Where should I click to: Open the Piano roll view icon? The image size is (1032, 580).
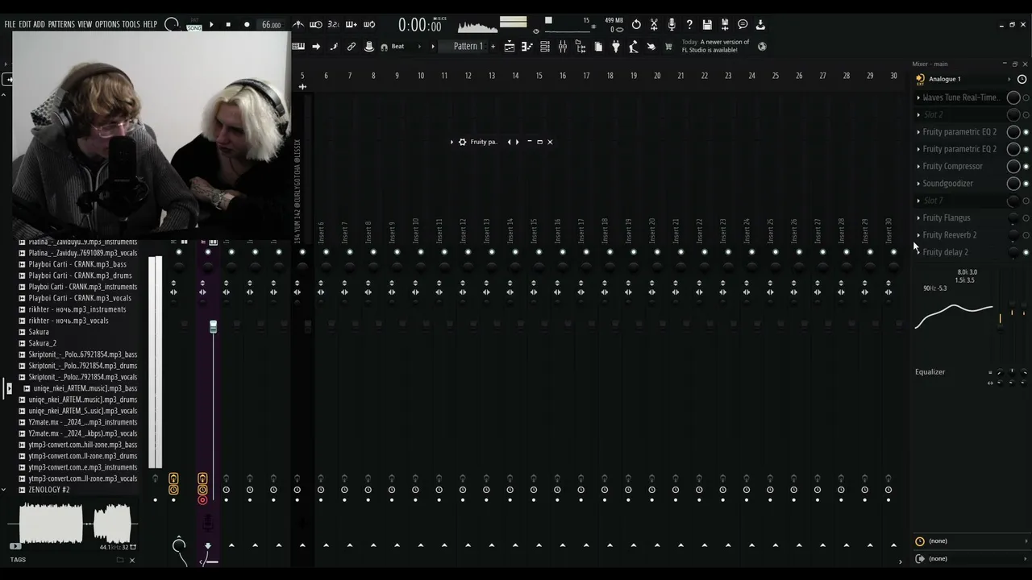[527, 47]
